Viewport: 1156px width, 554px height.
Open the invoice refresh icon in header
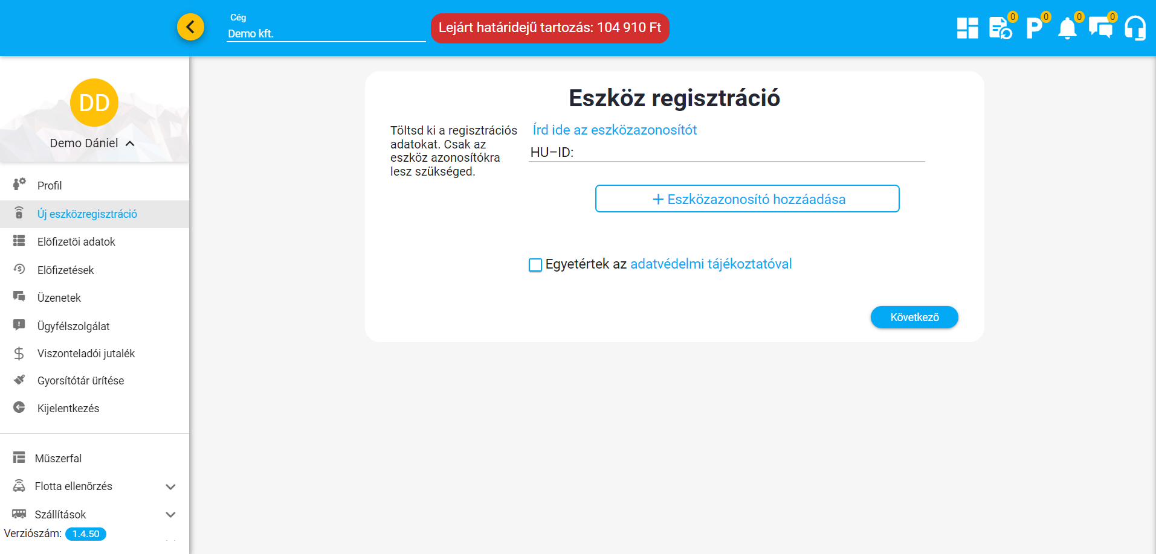(x=1000, y=28)
